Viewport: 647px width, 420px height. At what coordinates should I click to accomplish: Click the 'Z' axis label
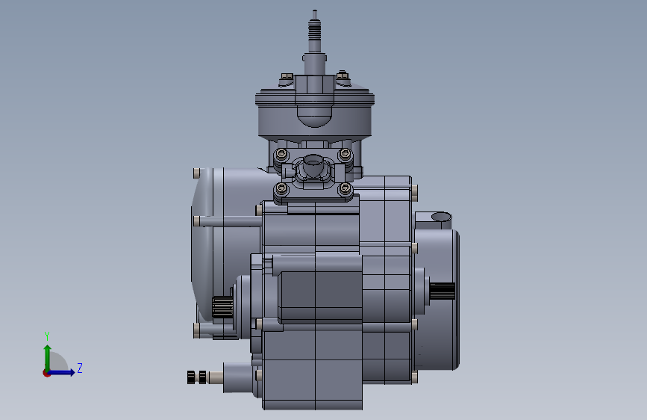pos(80,368)
